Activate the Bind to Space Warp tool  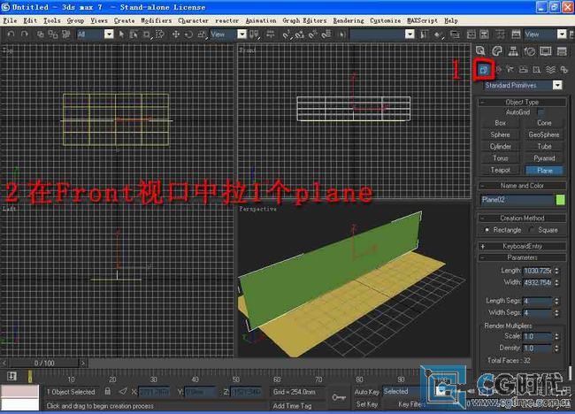tap(66, 34)
